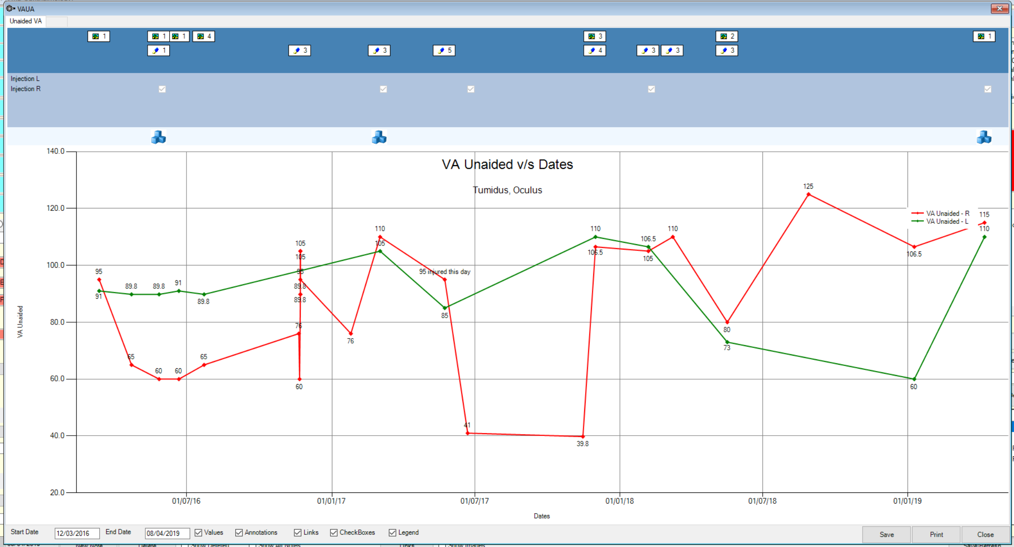
Task: Open the far-right image marker showing 1
Action: click(984, 37)
